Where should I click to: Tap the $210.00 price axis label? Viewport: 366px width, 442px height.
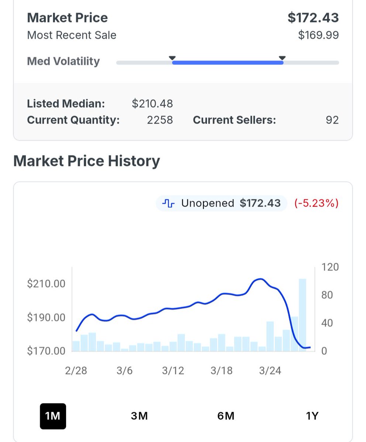46,284
